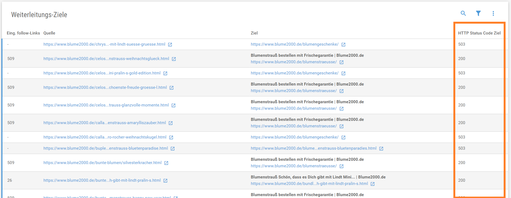Sort by Quelle column header
The image size is (511, 198).
(49, 33)
